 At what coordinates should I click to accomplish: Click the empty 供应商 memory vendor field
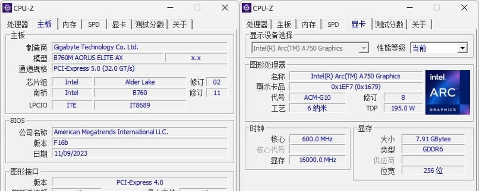tap(433, 160)
